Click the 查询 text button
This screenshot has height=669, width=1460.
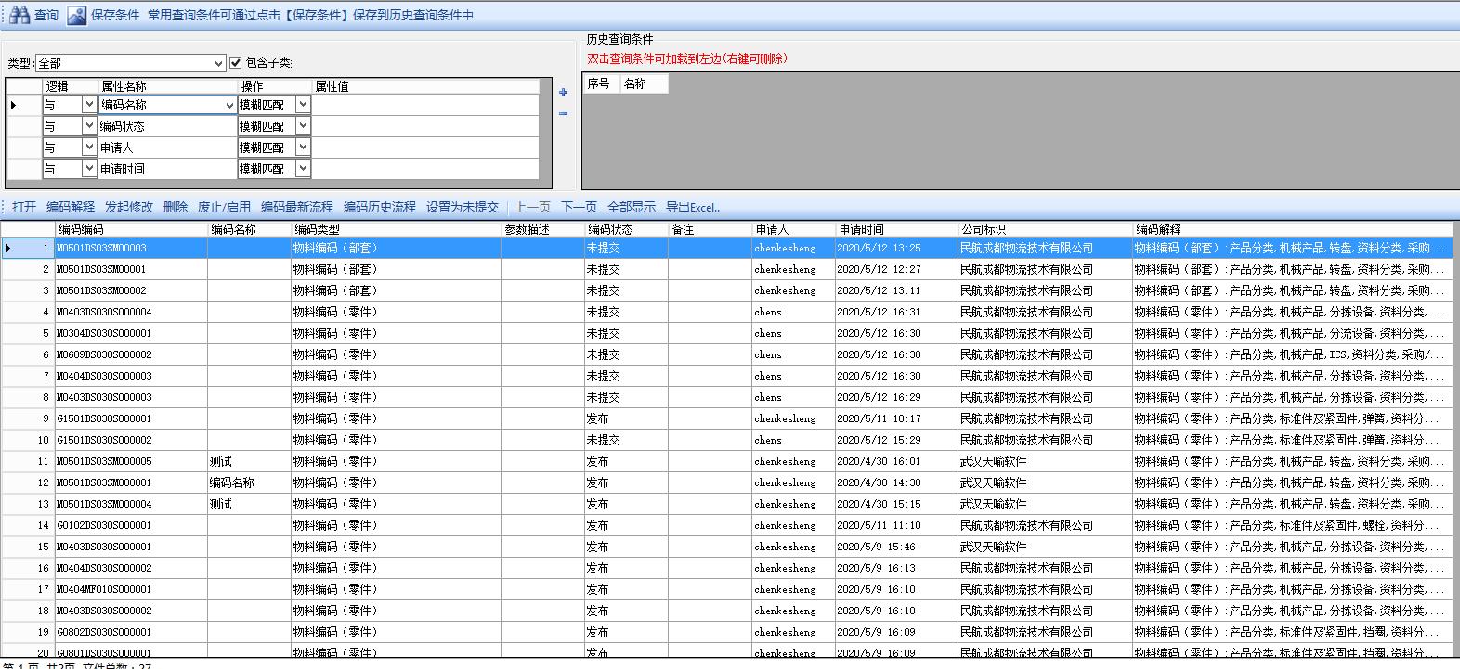pyautogui.click(x=46, y=15)
